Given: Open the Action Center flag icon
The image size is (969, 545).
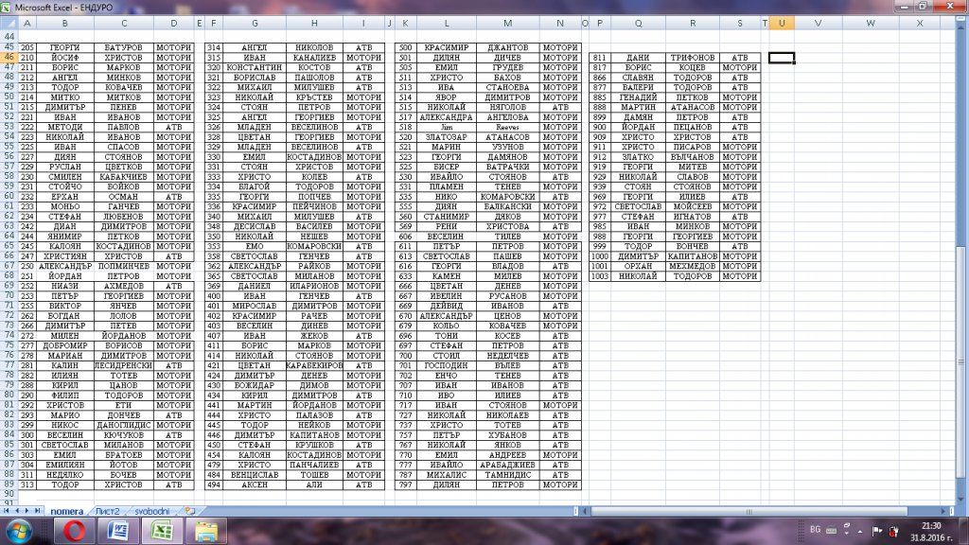Looking at the screenshot, I should tap(877, 531).
